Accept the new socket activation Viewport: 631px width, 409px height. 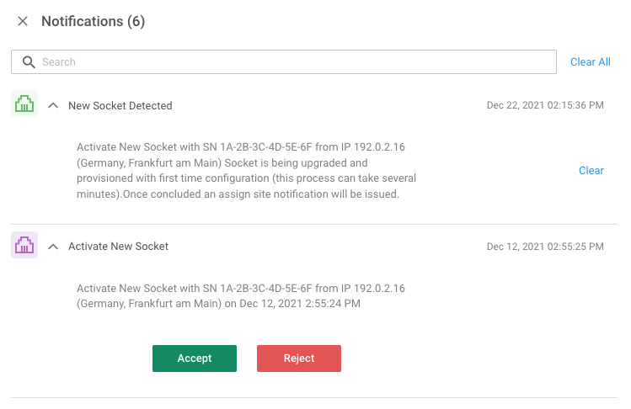pos(195,359)
